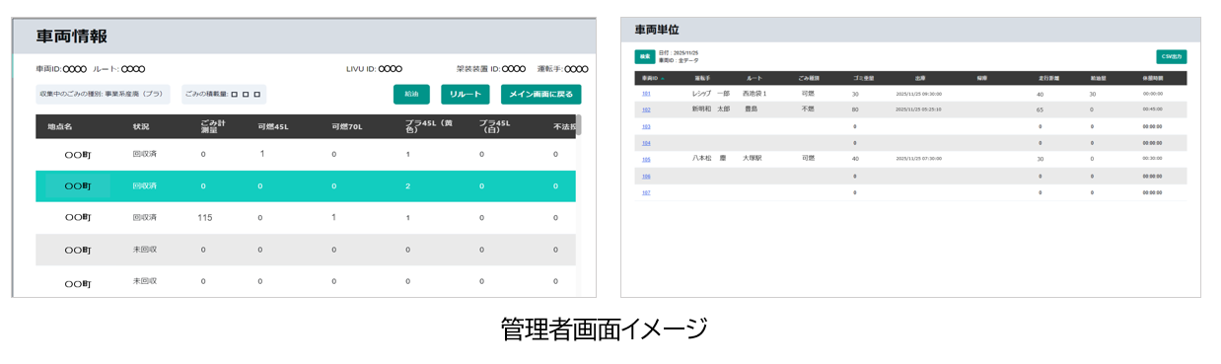This screenshot has width=1221, height=364.
Task: Open vehicle ID 101 link
Action: pos(646,94)
